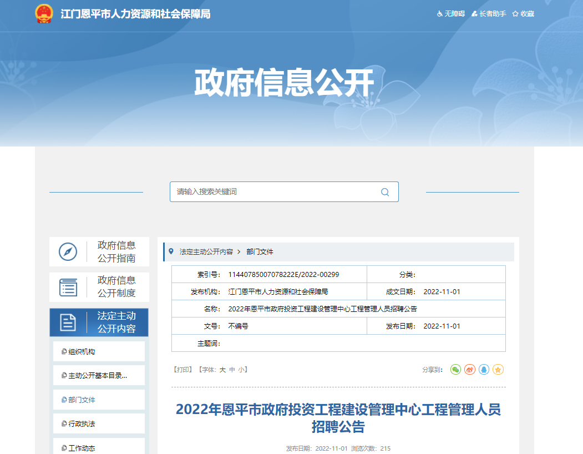583x454 pixels.
Task: Set font size to 中
Action: point(232,370)
